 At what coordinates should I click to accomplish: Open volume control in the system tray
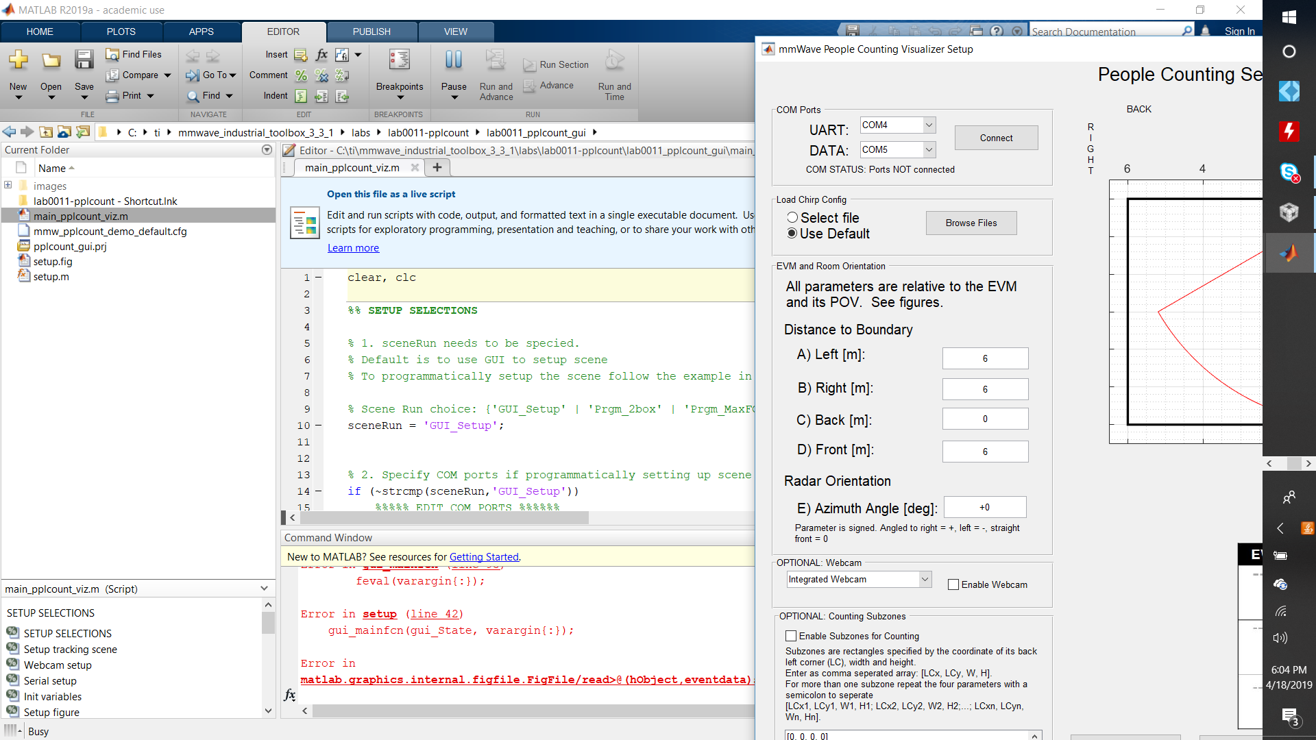[1280, 638]
